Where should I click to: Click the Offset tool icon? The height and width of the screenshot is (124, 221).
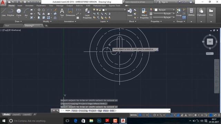(55, 18)
